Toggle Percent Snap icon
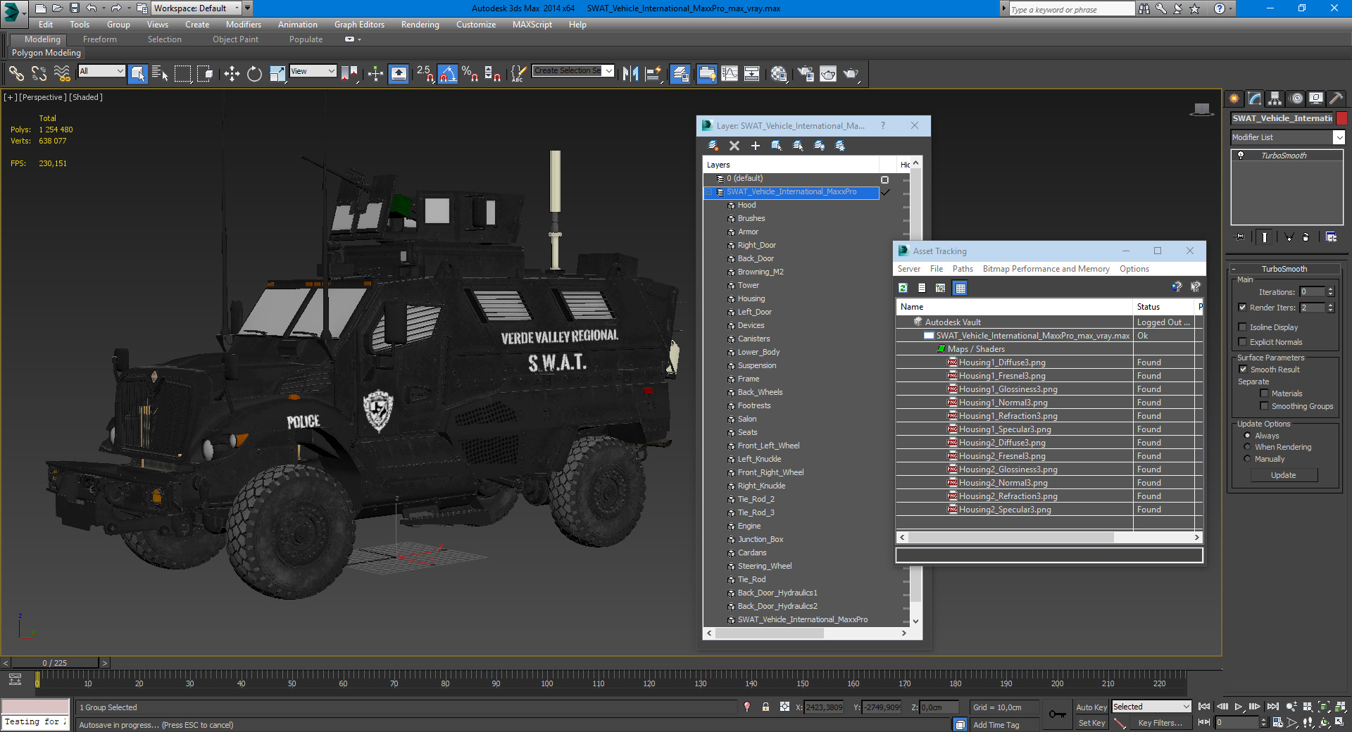Screen dimensions: 1352x732 point(470,73)
